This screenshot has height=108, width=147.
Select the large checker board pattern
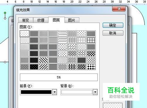tap(91, 54)
